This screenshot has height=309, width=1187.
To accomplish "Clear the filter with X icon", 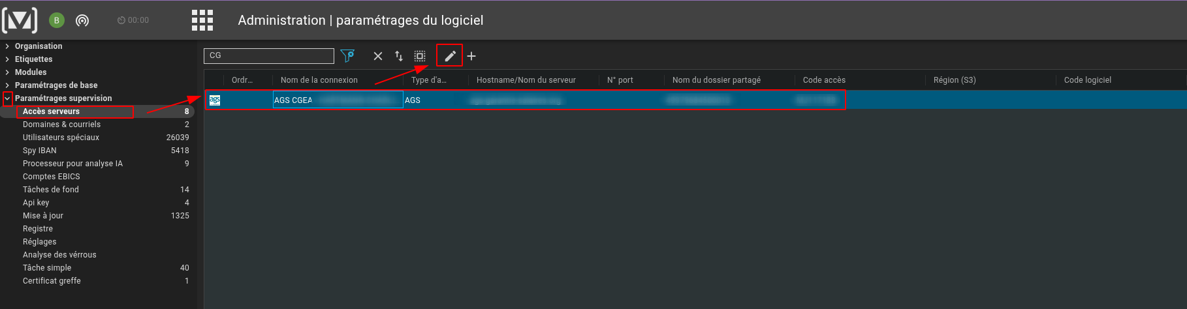I will click(x=378, y=56).
